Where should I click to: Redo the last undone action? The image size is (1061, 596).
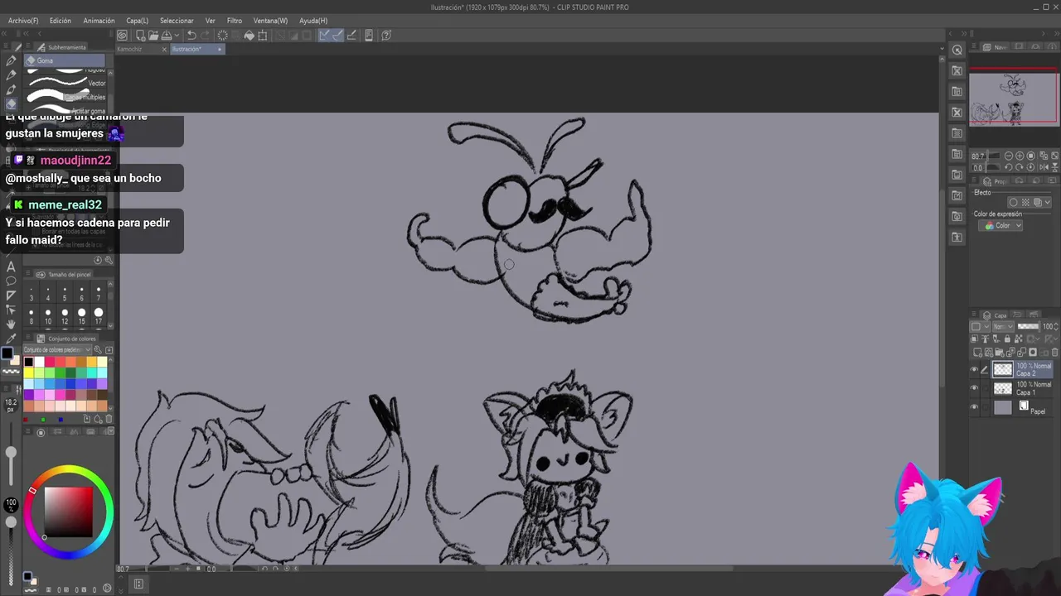205,35
